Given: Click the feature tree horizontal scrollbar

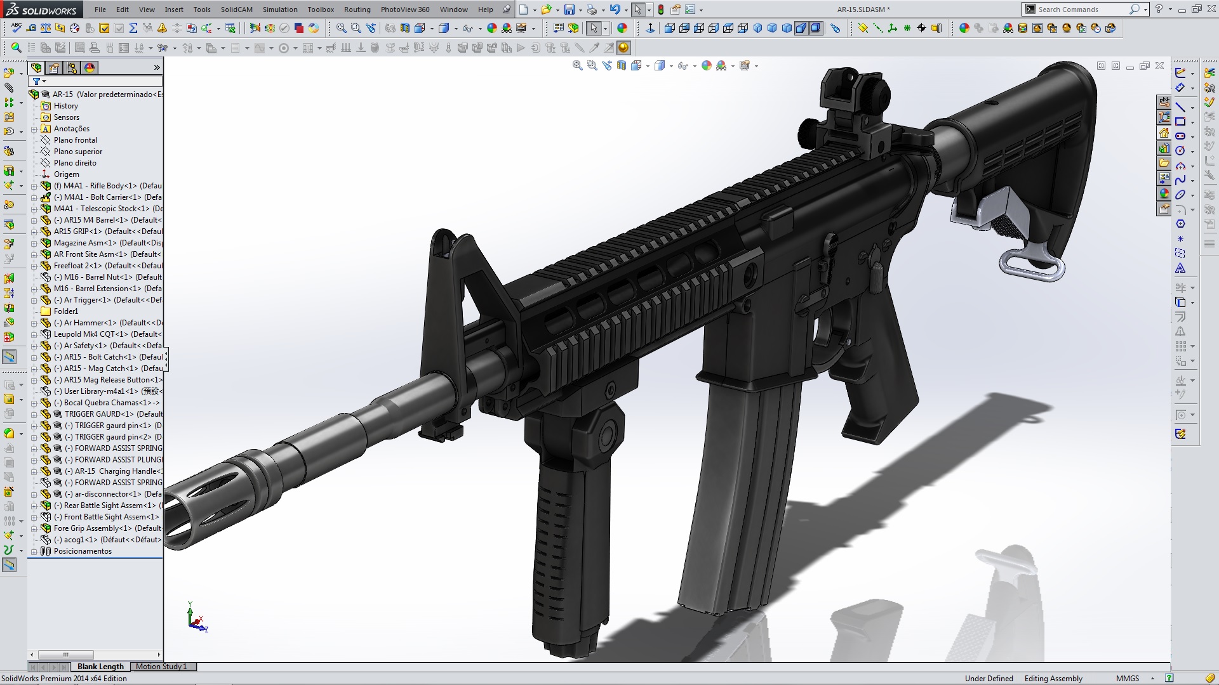Looking at the screenshot, I should click(x=66, y=655).
